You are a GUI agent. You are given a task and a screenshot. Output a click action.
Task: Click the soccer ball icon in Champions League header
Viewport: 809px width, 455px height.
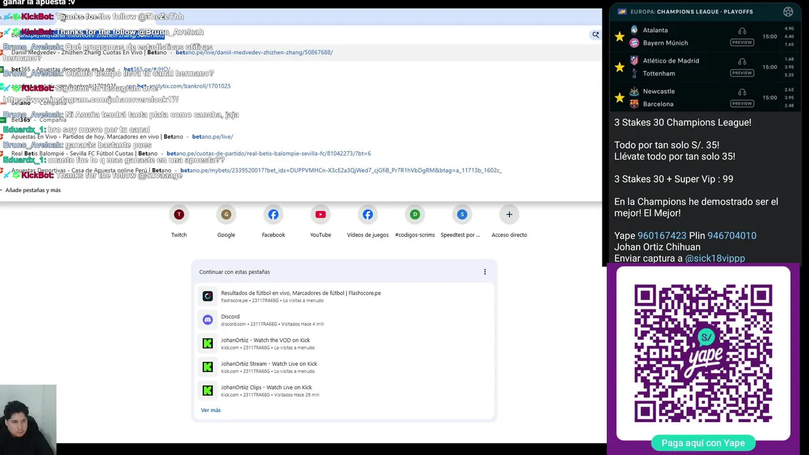tap(788, 11)
